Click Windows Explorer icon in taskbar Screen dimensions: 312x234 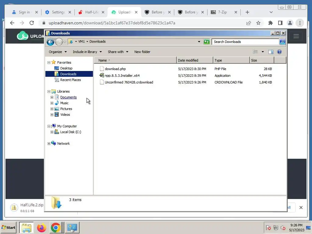click(x=27, y=227)
